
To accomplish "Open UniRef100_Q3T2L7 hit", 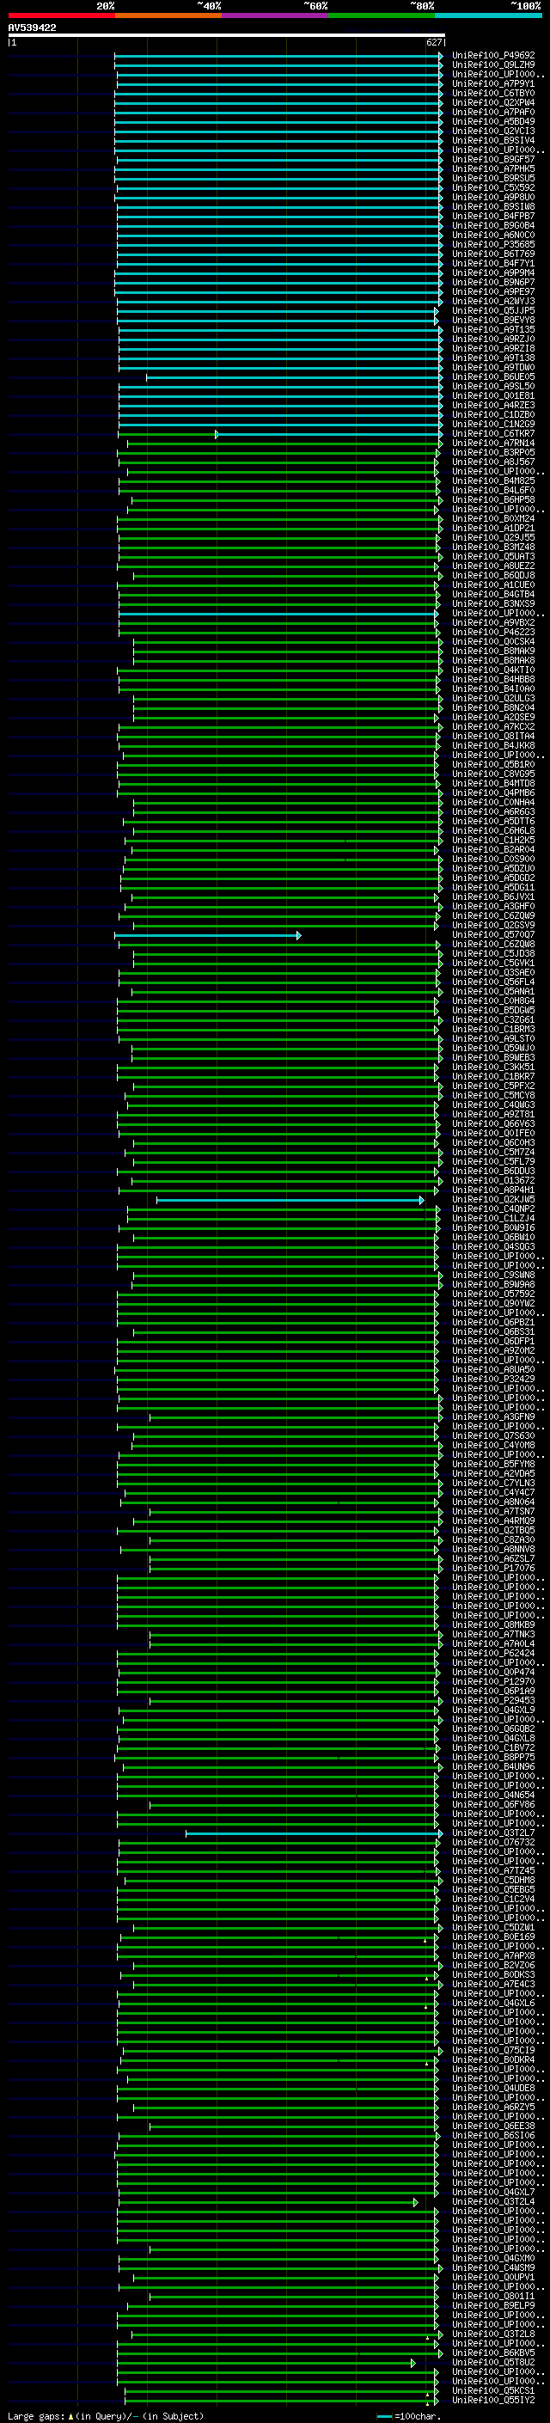I will [x=493, y=1833].
